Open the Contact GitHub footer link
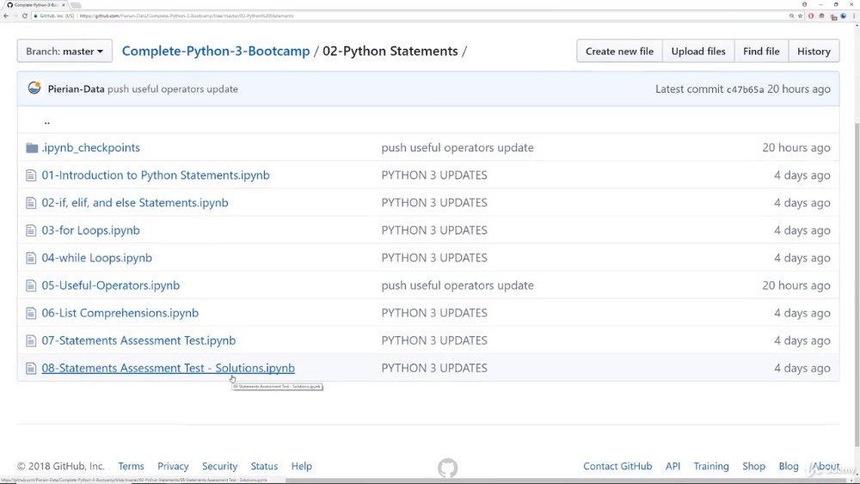 (617, 466)
